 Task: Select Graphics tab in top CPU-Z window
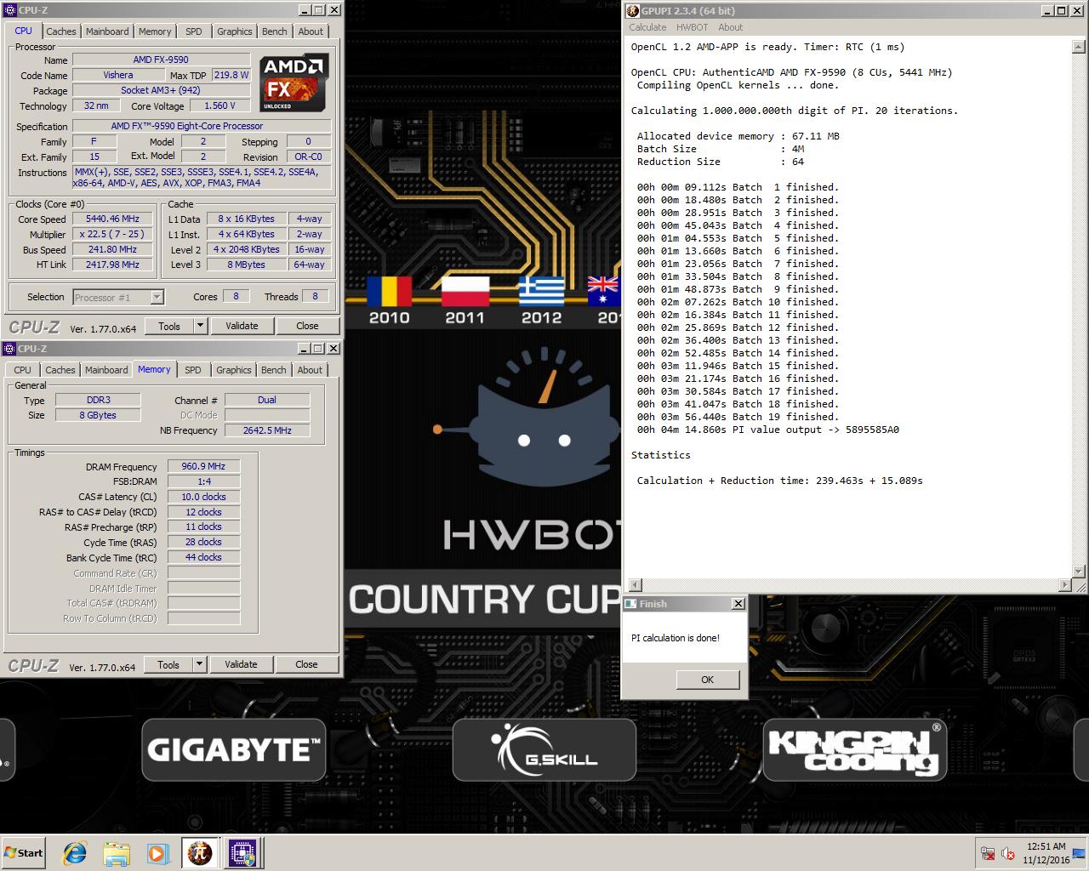234,31
